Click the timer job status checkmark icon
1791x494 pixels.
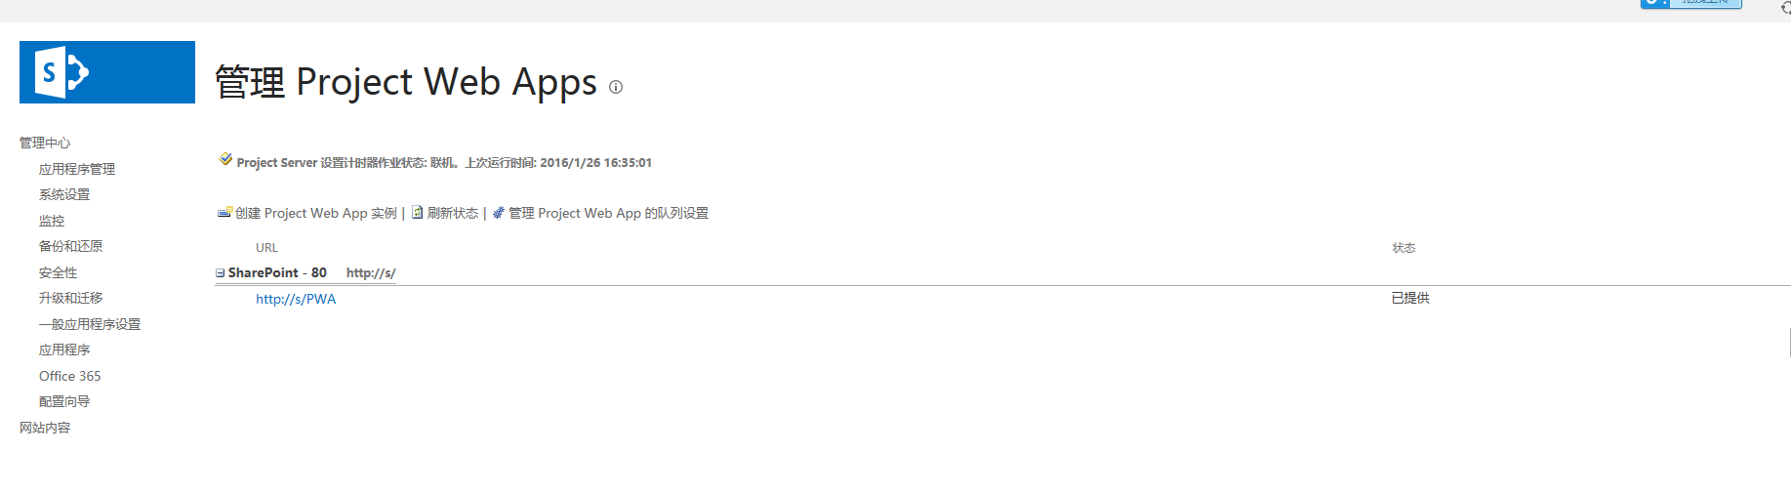tap(225, 160)
